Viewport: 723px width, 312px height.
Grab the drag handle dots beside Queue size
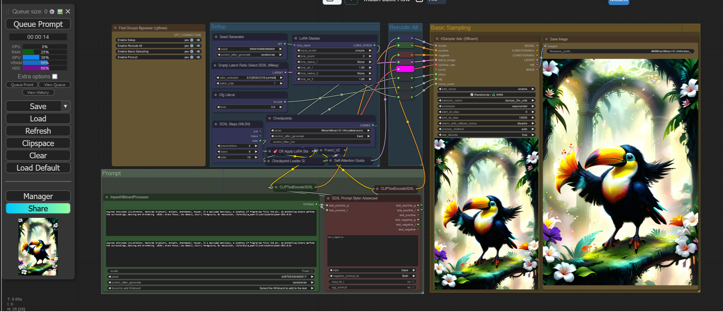pyautogui.click(x=7, y=12)
